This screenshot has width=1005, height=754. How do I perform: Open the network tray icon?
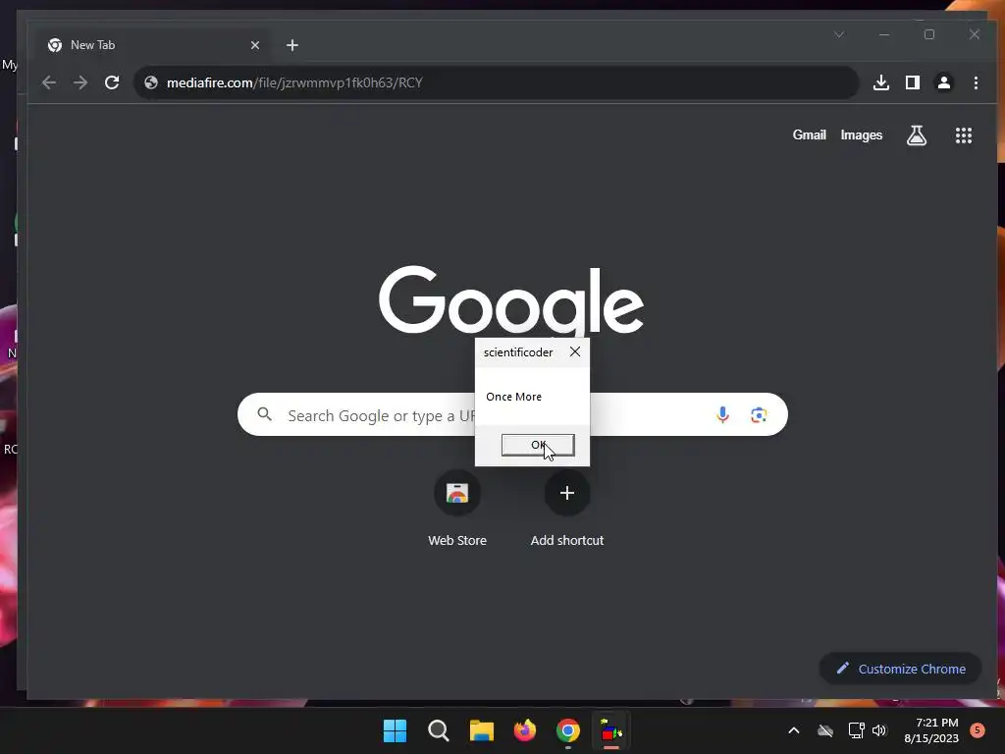click(856, 730)
